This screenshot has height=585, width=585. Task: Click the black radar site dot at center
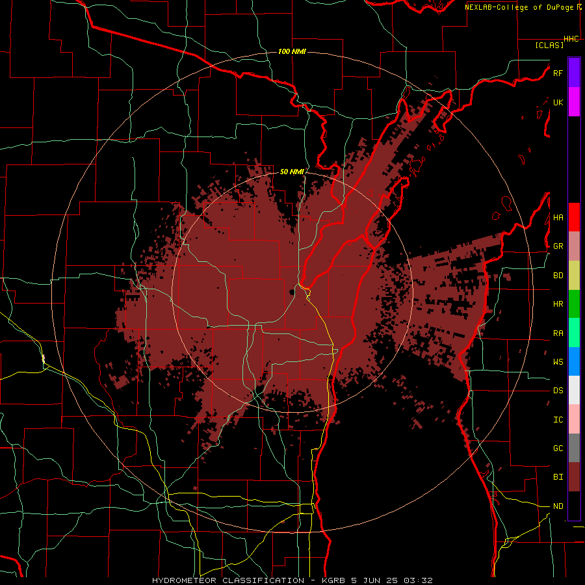click(x=291, y=292)
